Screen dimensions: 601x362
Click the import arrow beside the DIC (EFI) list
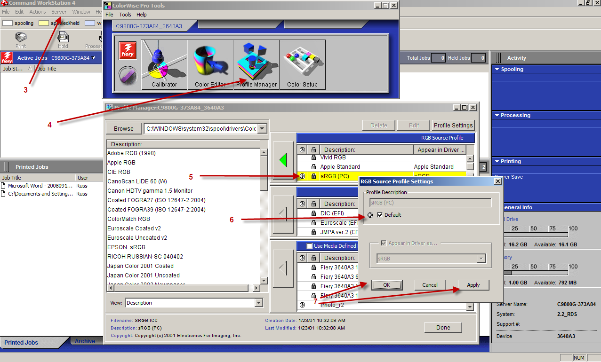pyautogui.click(x=283, y=214)
